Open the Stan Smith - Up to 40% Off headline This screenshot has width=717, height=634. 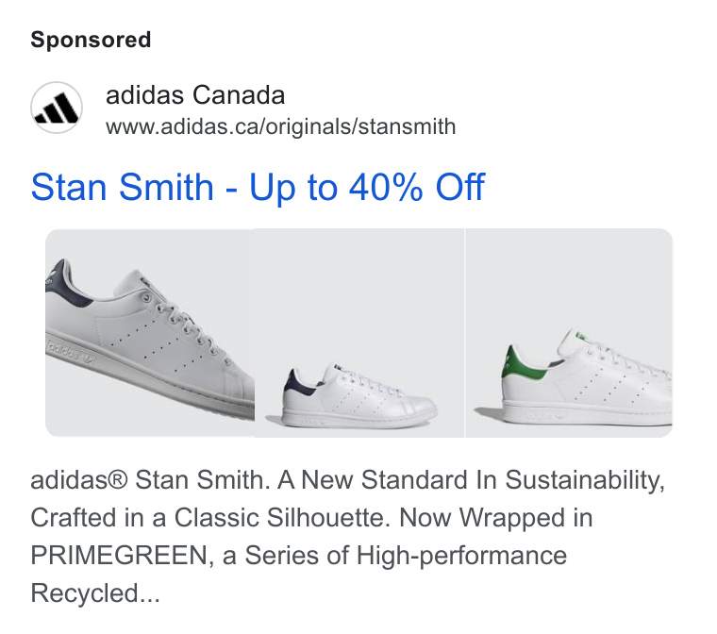[258, 187]
